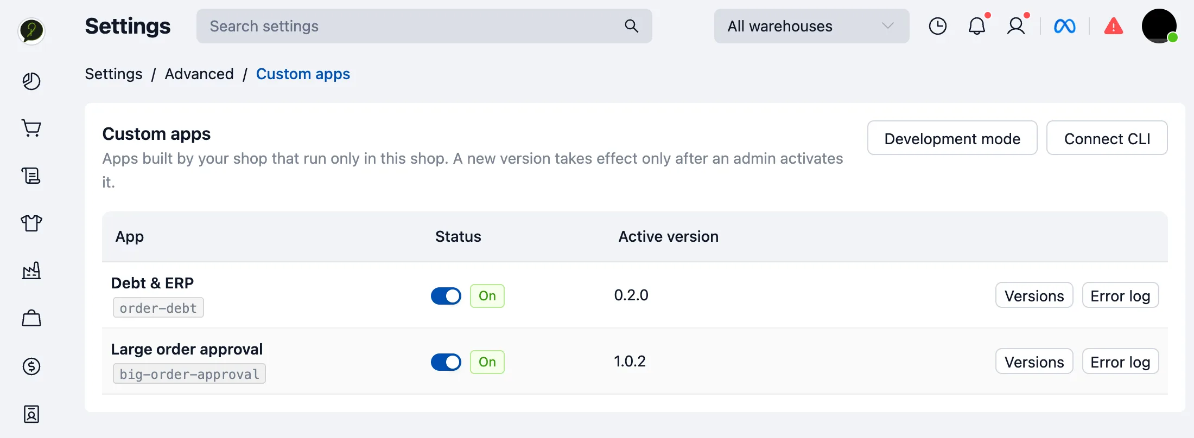Open Error log for Large order approval
This screenshot has height=438, width=1194.
click(1121, 361)
